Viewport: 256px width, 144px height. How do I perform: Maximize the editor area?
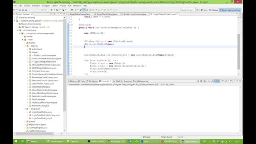click(240, 14)
